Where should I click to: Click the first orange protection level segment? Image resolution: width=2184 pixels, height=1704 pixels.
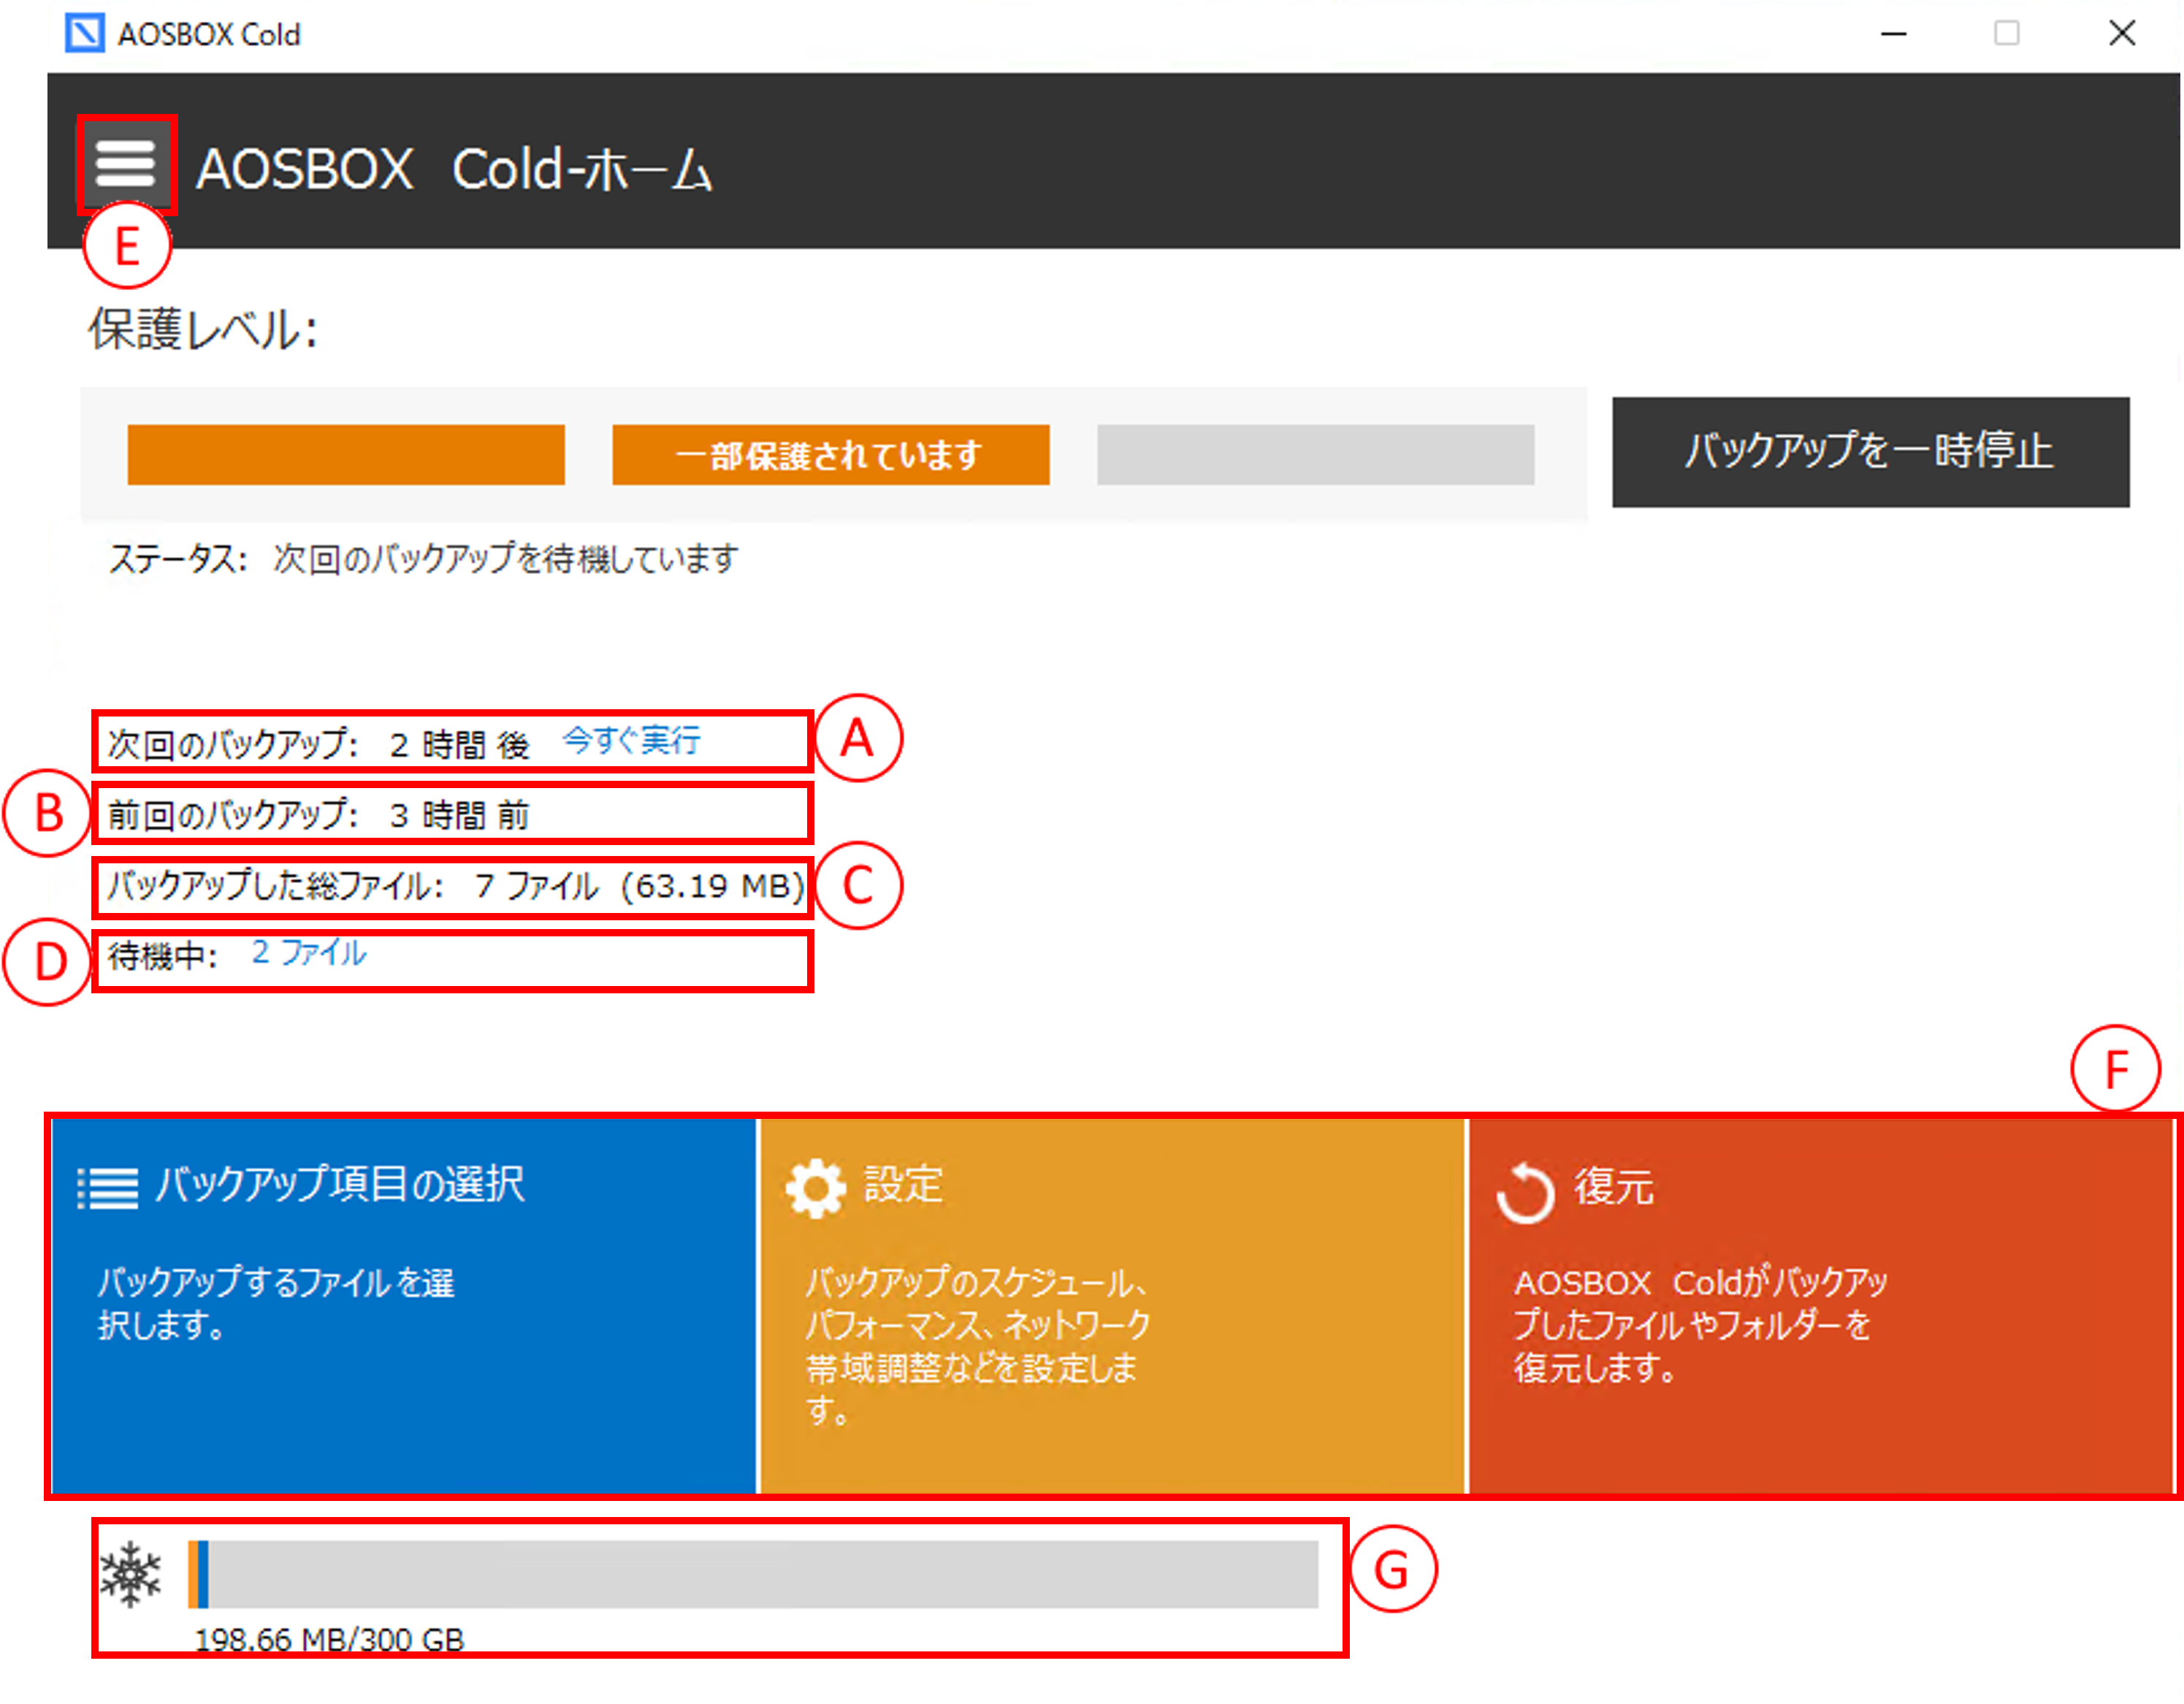pos(346,455)
